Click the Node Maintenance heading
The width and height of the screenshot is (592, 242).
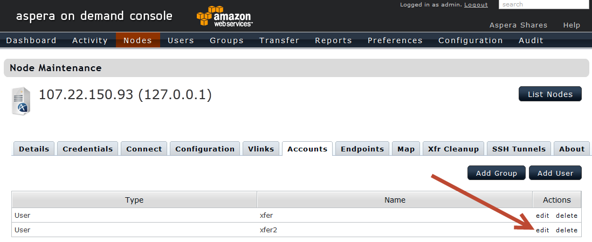point(56,68)
